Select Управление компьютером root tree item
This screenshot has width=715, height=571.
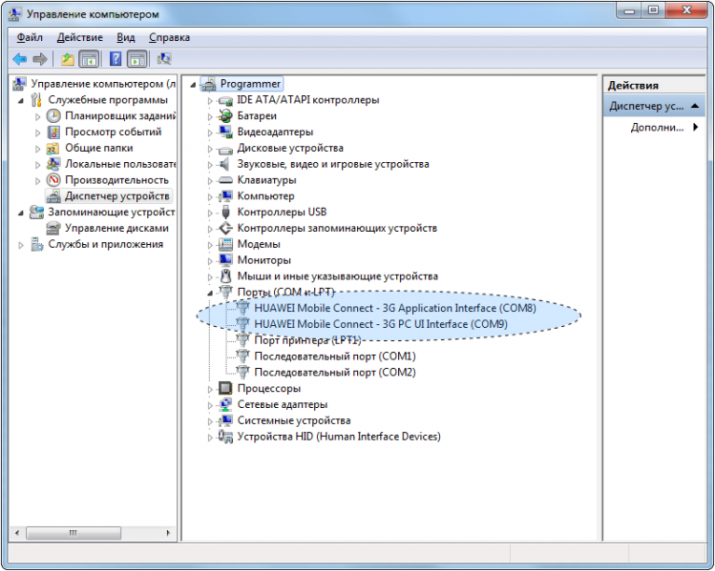pos(103,83)
